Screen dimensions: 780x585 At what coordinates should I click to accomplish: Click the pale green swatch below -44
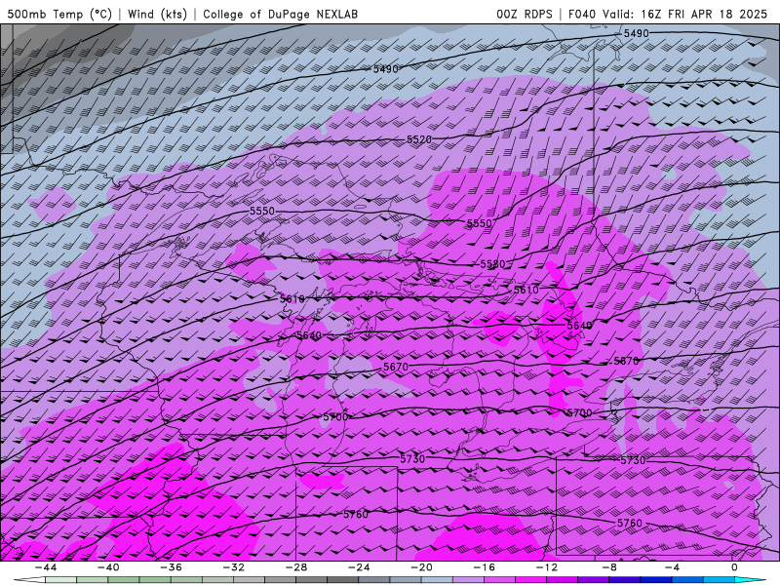click(x=60, y=580)
